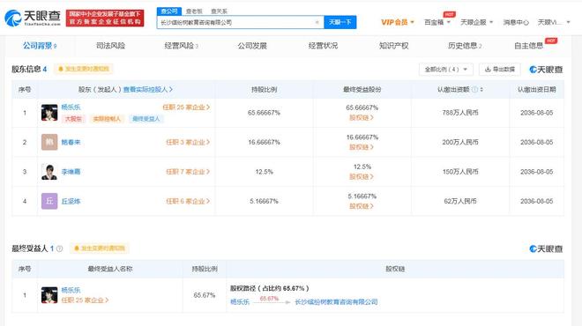The width and height of the screenshot is (582, 326).
Task: Open the 全部比例 (4) filter dropdown
Action: pos(446,70)
